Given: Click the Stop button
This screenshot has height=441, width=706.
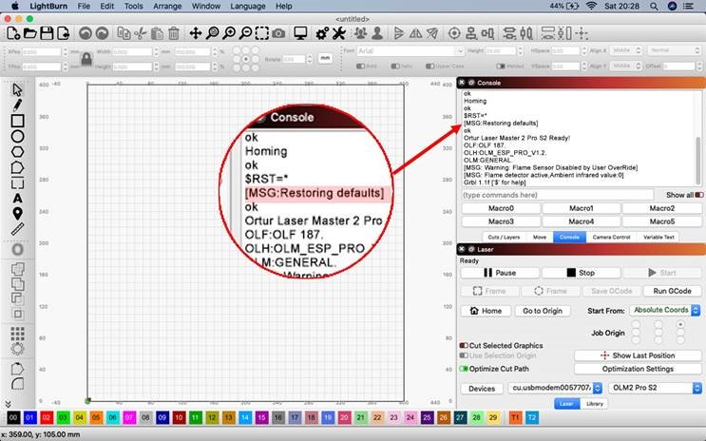Looking at the screenshot, I should point(581,273).
